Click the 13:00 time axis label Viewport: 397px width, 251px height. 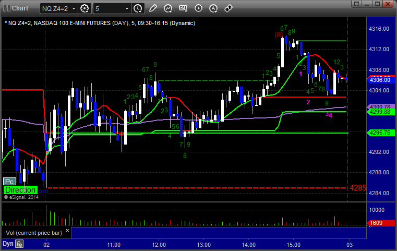point(204,245)
